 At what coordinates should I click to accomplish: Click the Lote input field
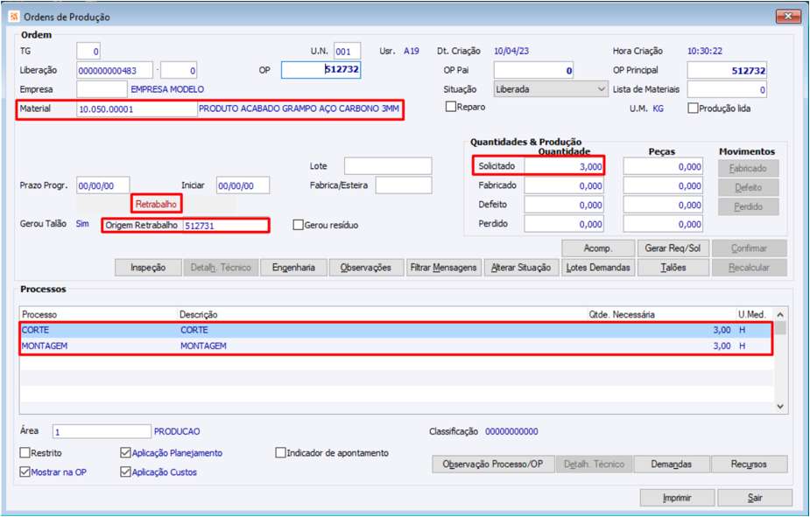388,166
